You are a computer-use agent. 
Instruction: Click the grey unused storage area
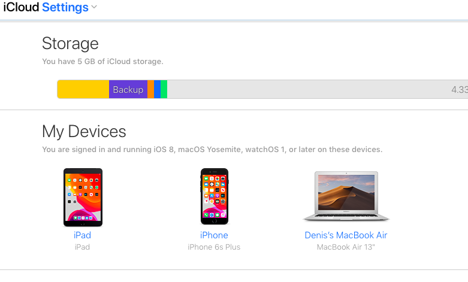pos(307,89)
